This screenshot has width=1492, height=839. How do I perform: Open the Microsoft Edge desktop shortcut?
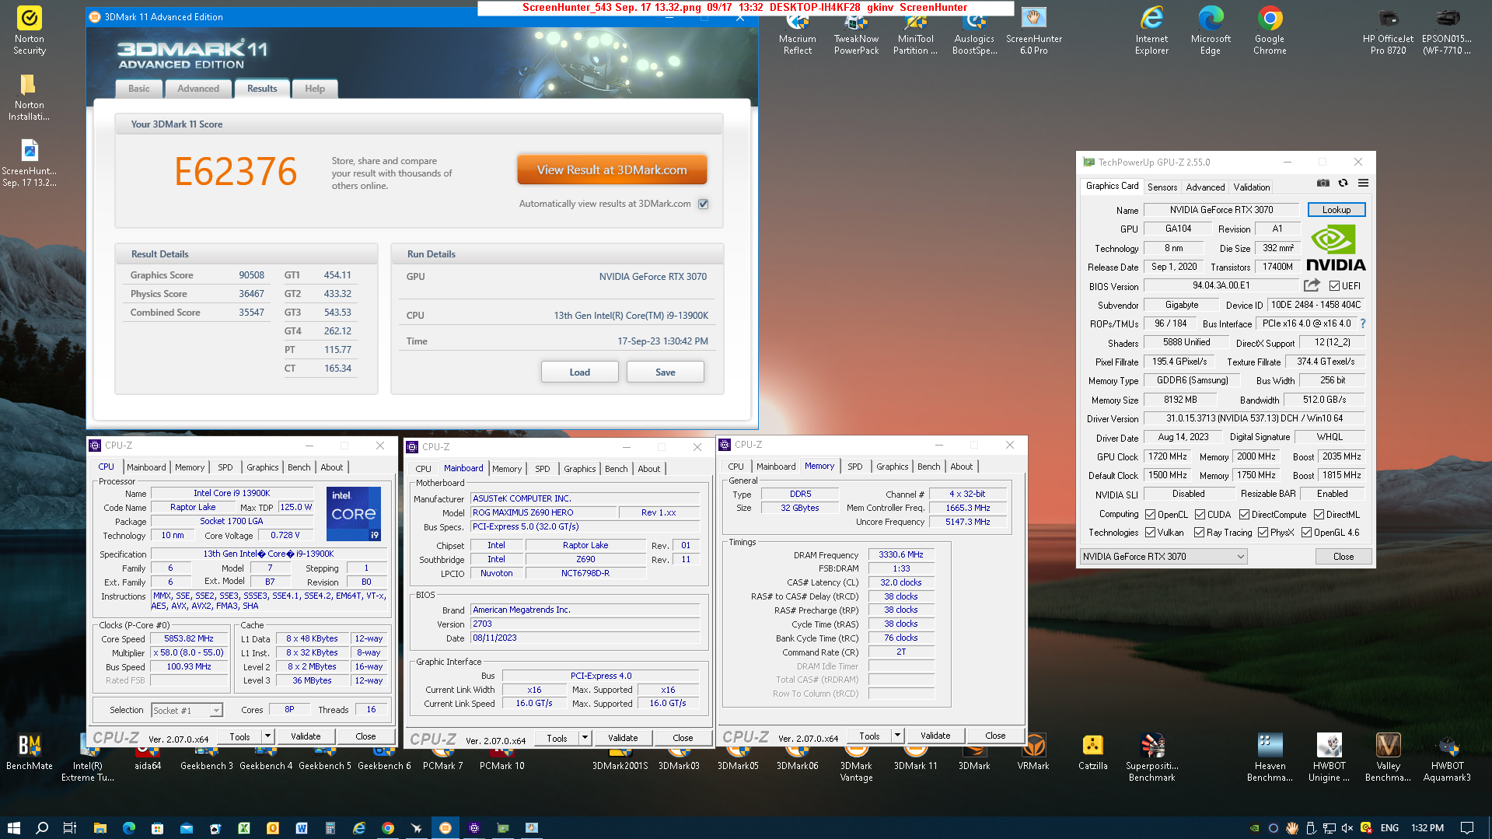tap(1211, 31)
